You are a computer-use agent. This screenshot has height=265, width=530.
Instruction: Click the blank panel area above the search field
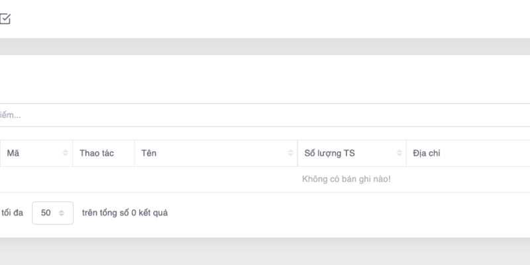(265, 78)
